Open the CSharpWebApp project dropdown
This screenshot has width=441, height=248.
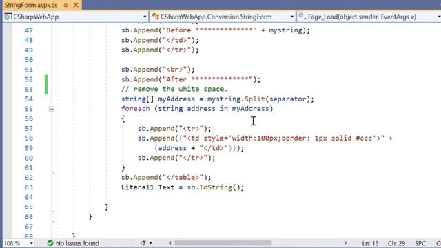[145, 17]
